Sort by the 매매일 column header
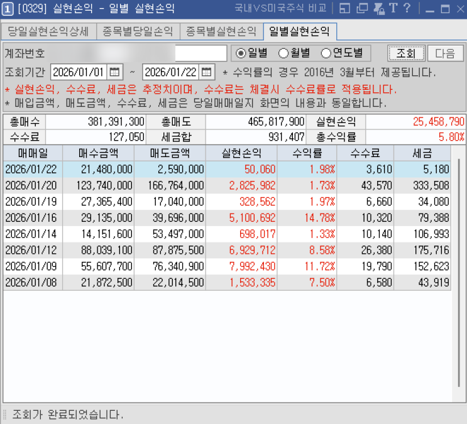 (33, 153)
